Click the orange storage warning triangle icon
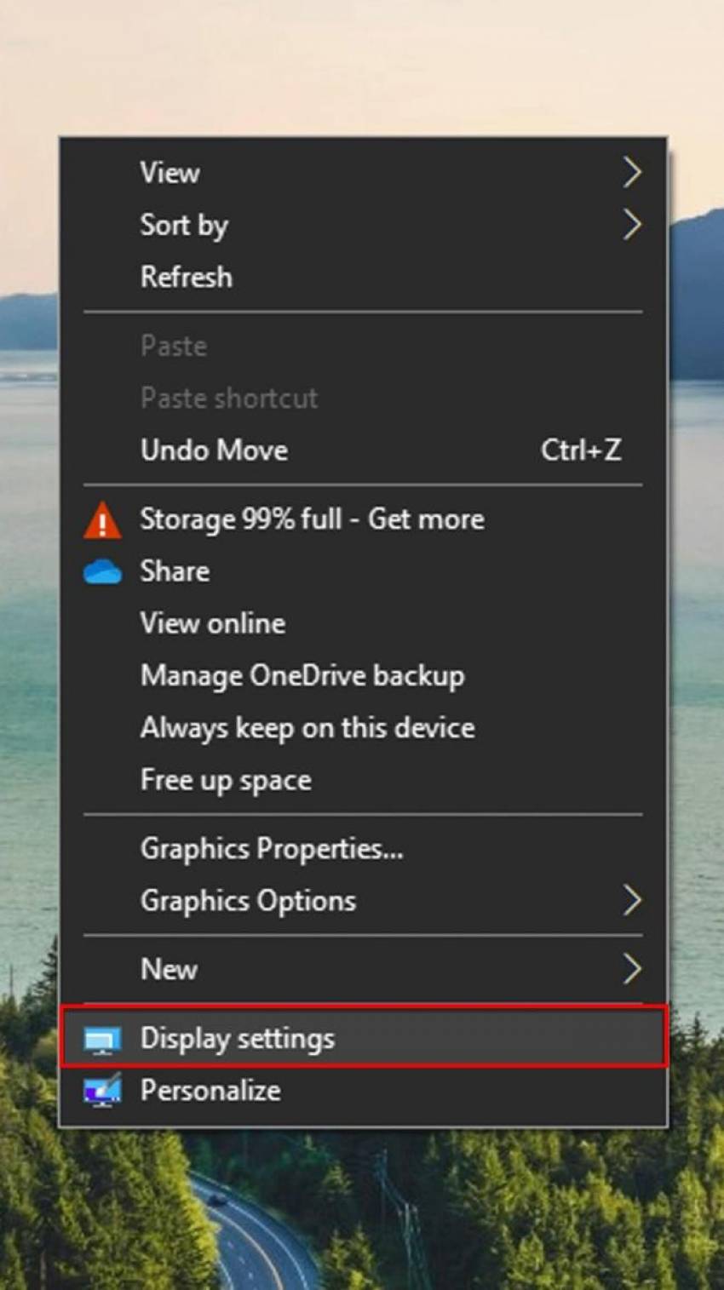The image size is (724, 1290). coord(102,519)
